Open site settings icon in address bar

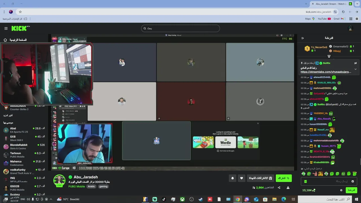click(335, 12)
